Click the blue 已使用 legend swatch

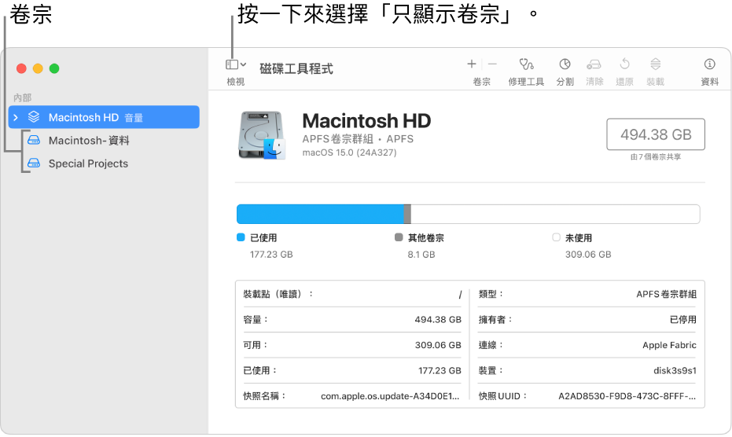pyautogui.click(x=241, y=237)
